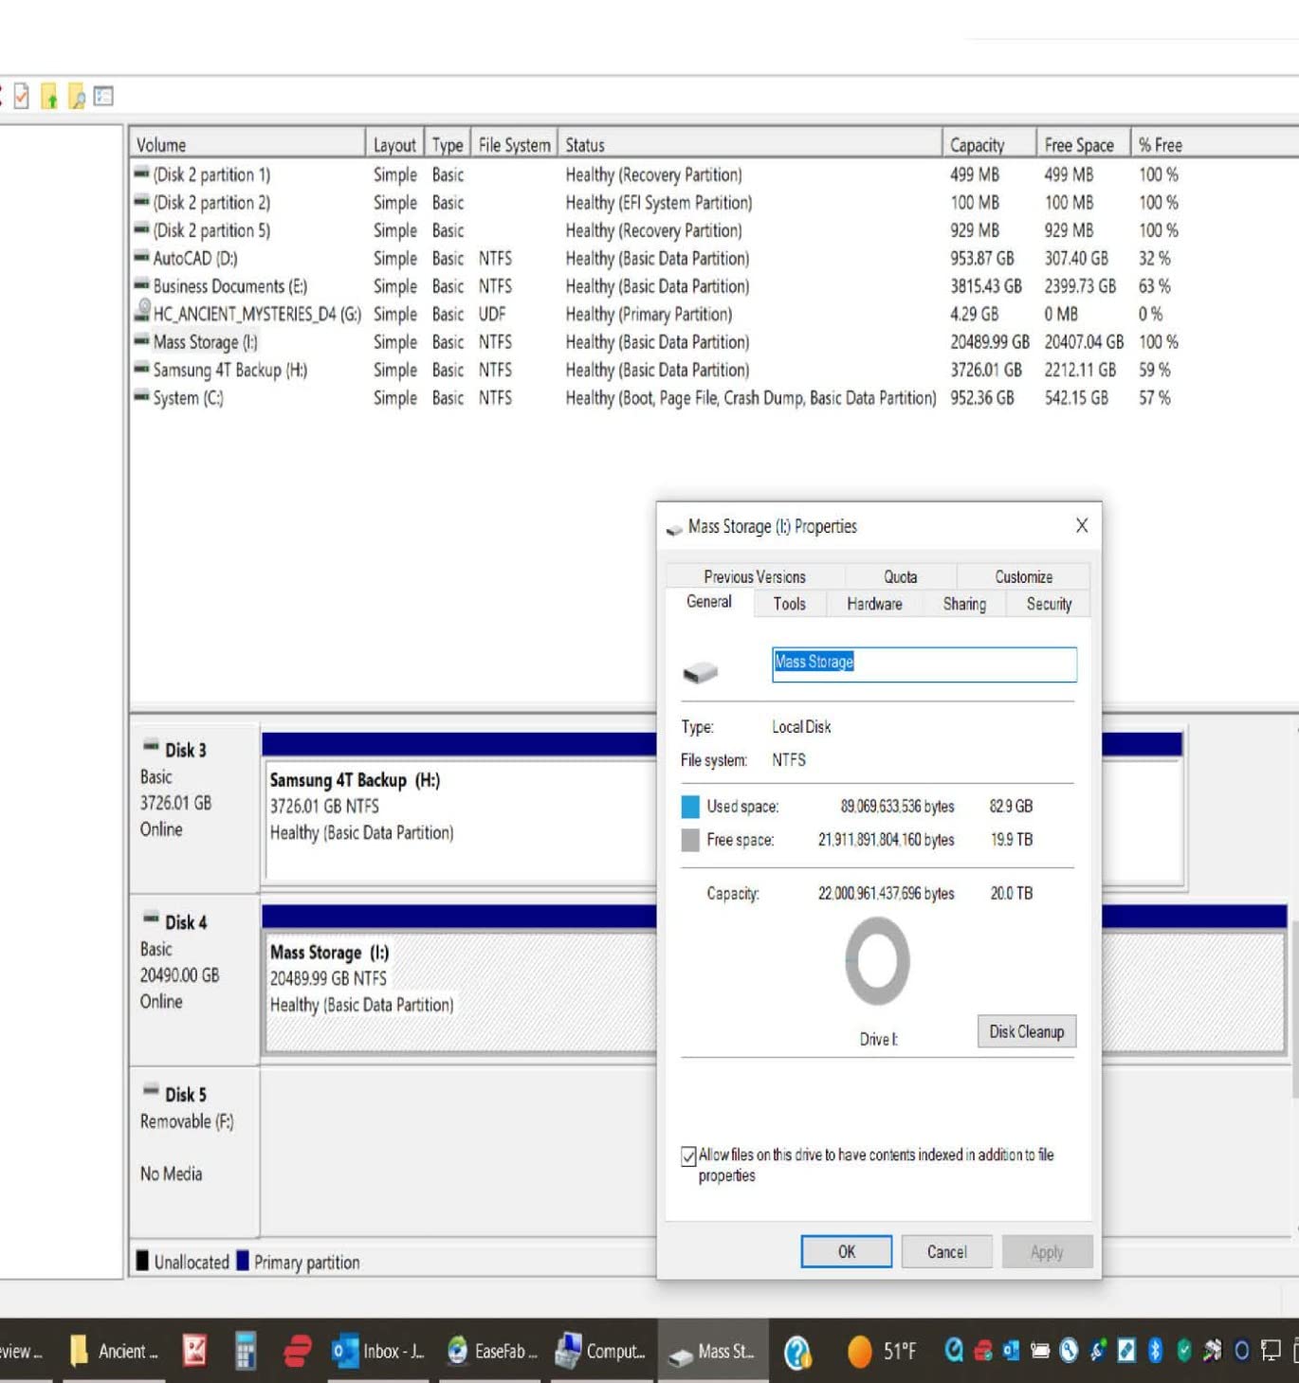Click the OK button

coord(847,1251)
